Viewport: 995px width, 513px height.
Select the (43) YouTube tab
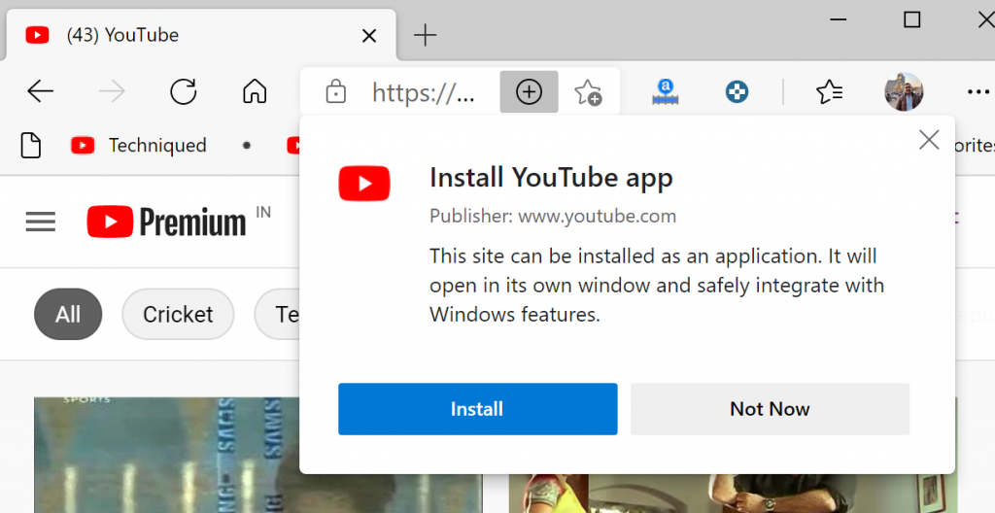point(201,35)
